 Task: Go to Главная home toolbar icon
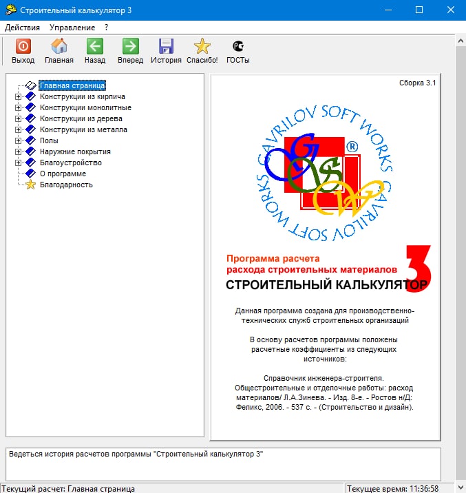coord(59,46)
